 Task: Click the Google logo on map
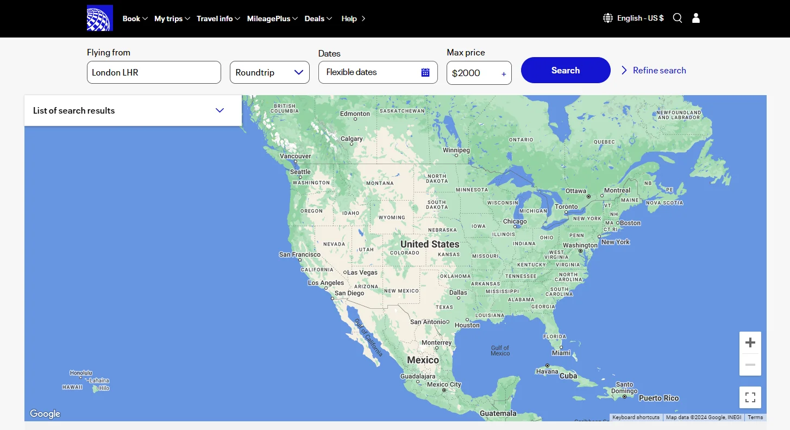[45, 414]
